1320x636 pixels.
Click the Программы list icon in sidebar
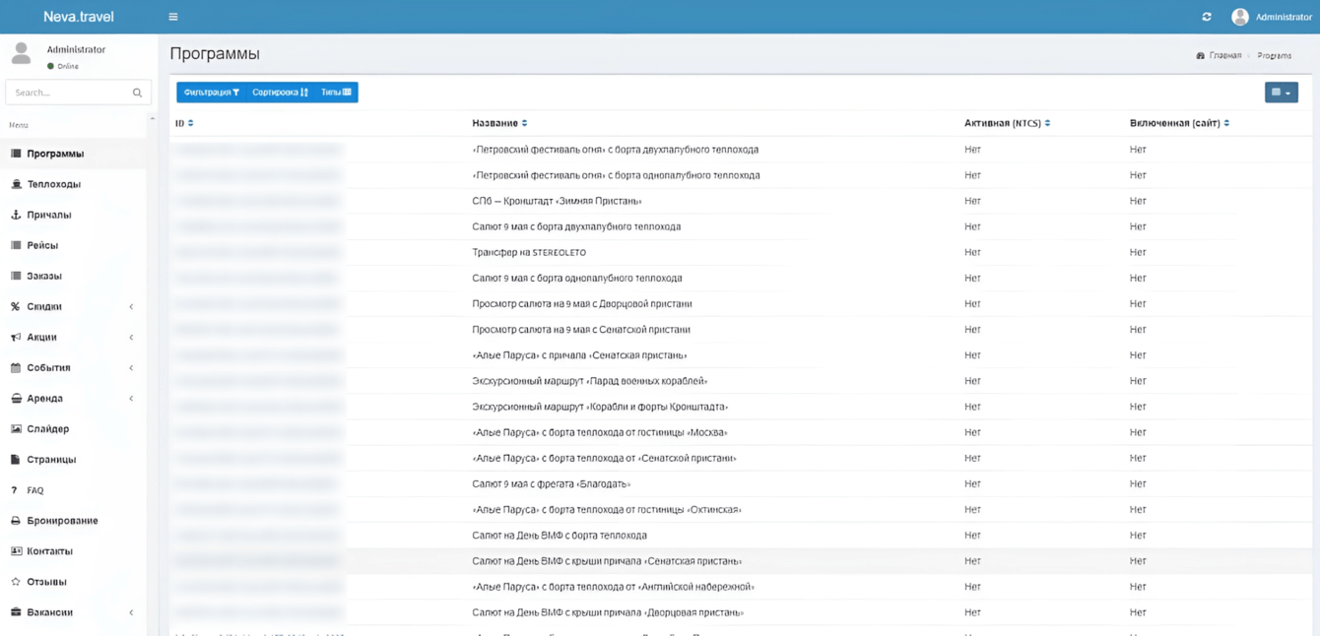[x=16, y=154]
